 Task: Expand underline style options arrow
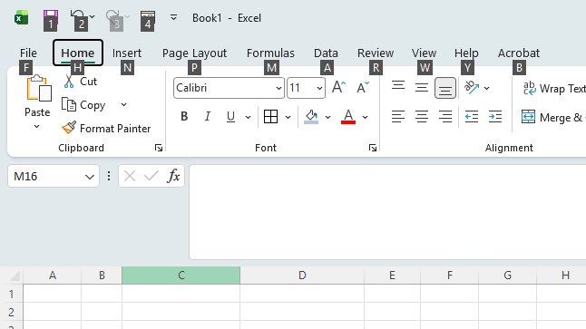pyautogui.click(x=248, y=117)
